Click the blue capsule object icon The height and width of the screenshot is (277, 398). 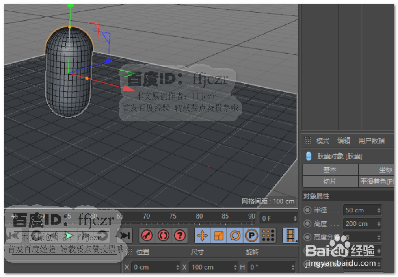click(x=309, y=156)
